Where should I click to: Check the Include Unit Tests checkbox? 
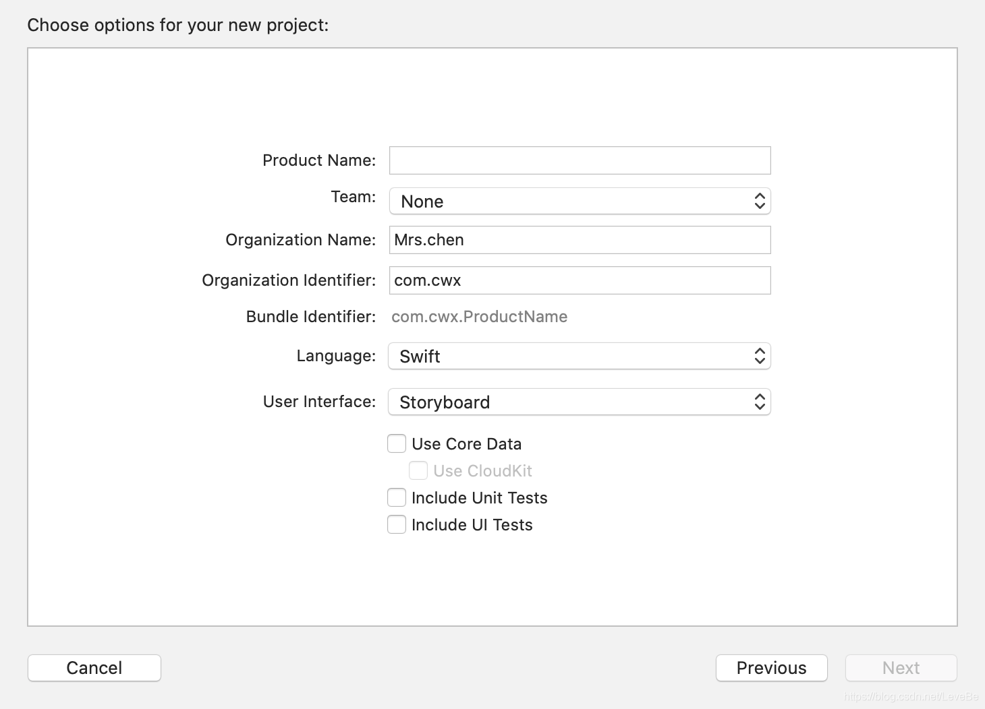click(x=397, y=497)
